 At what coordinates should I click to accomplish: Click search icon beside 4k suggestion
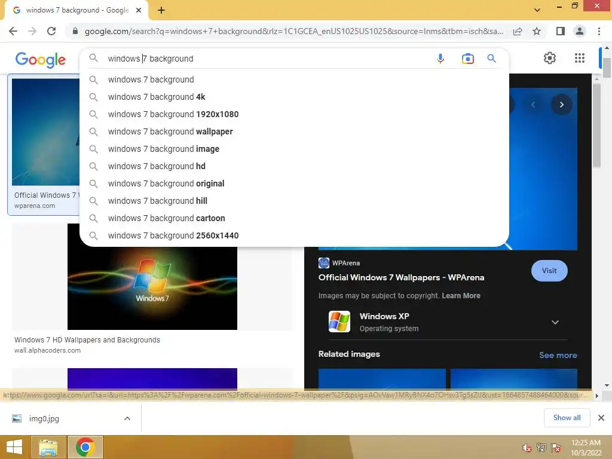point(93,97)
